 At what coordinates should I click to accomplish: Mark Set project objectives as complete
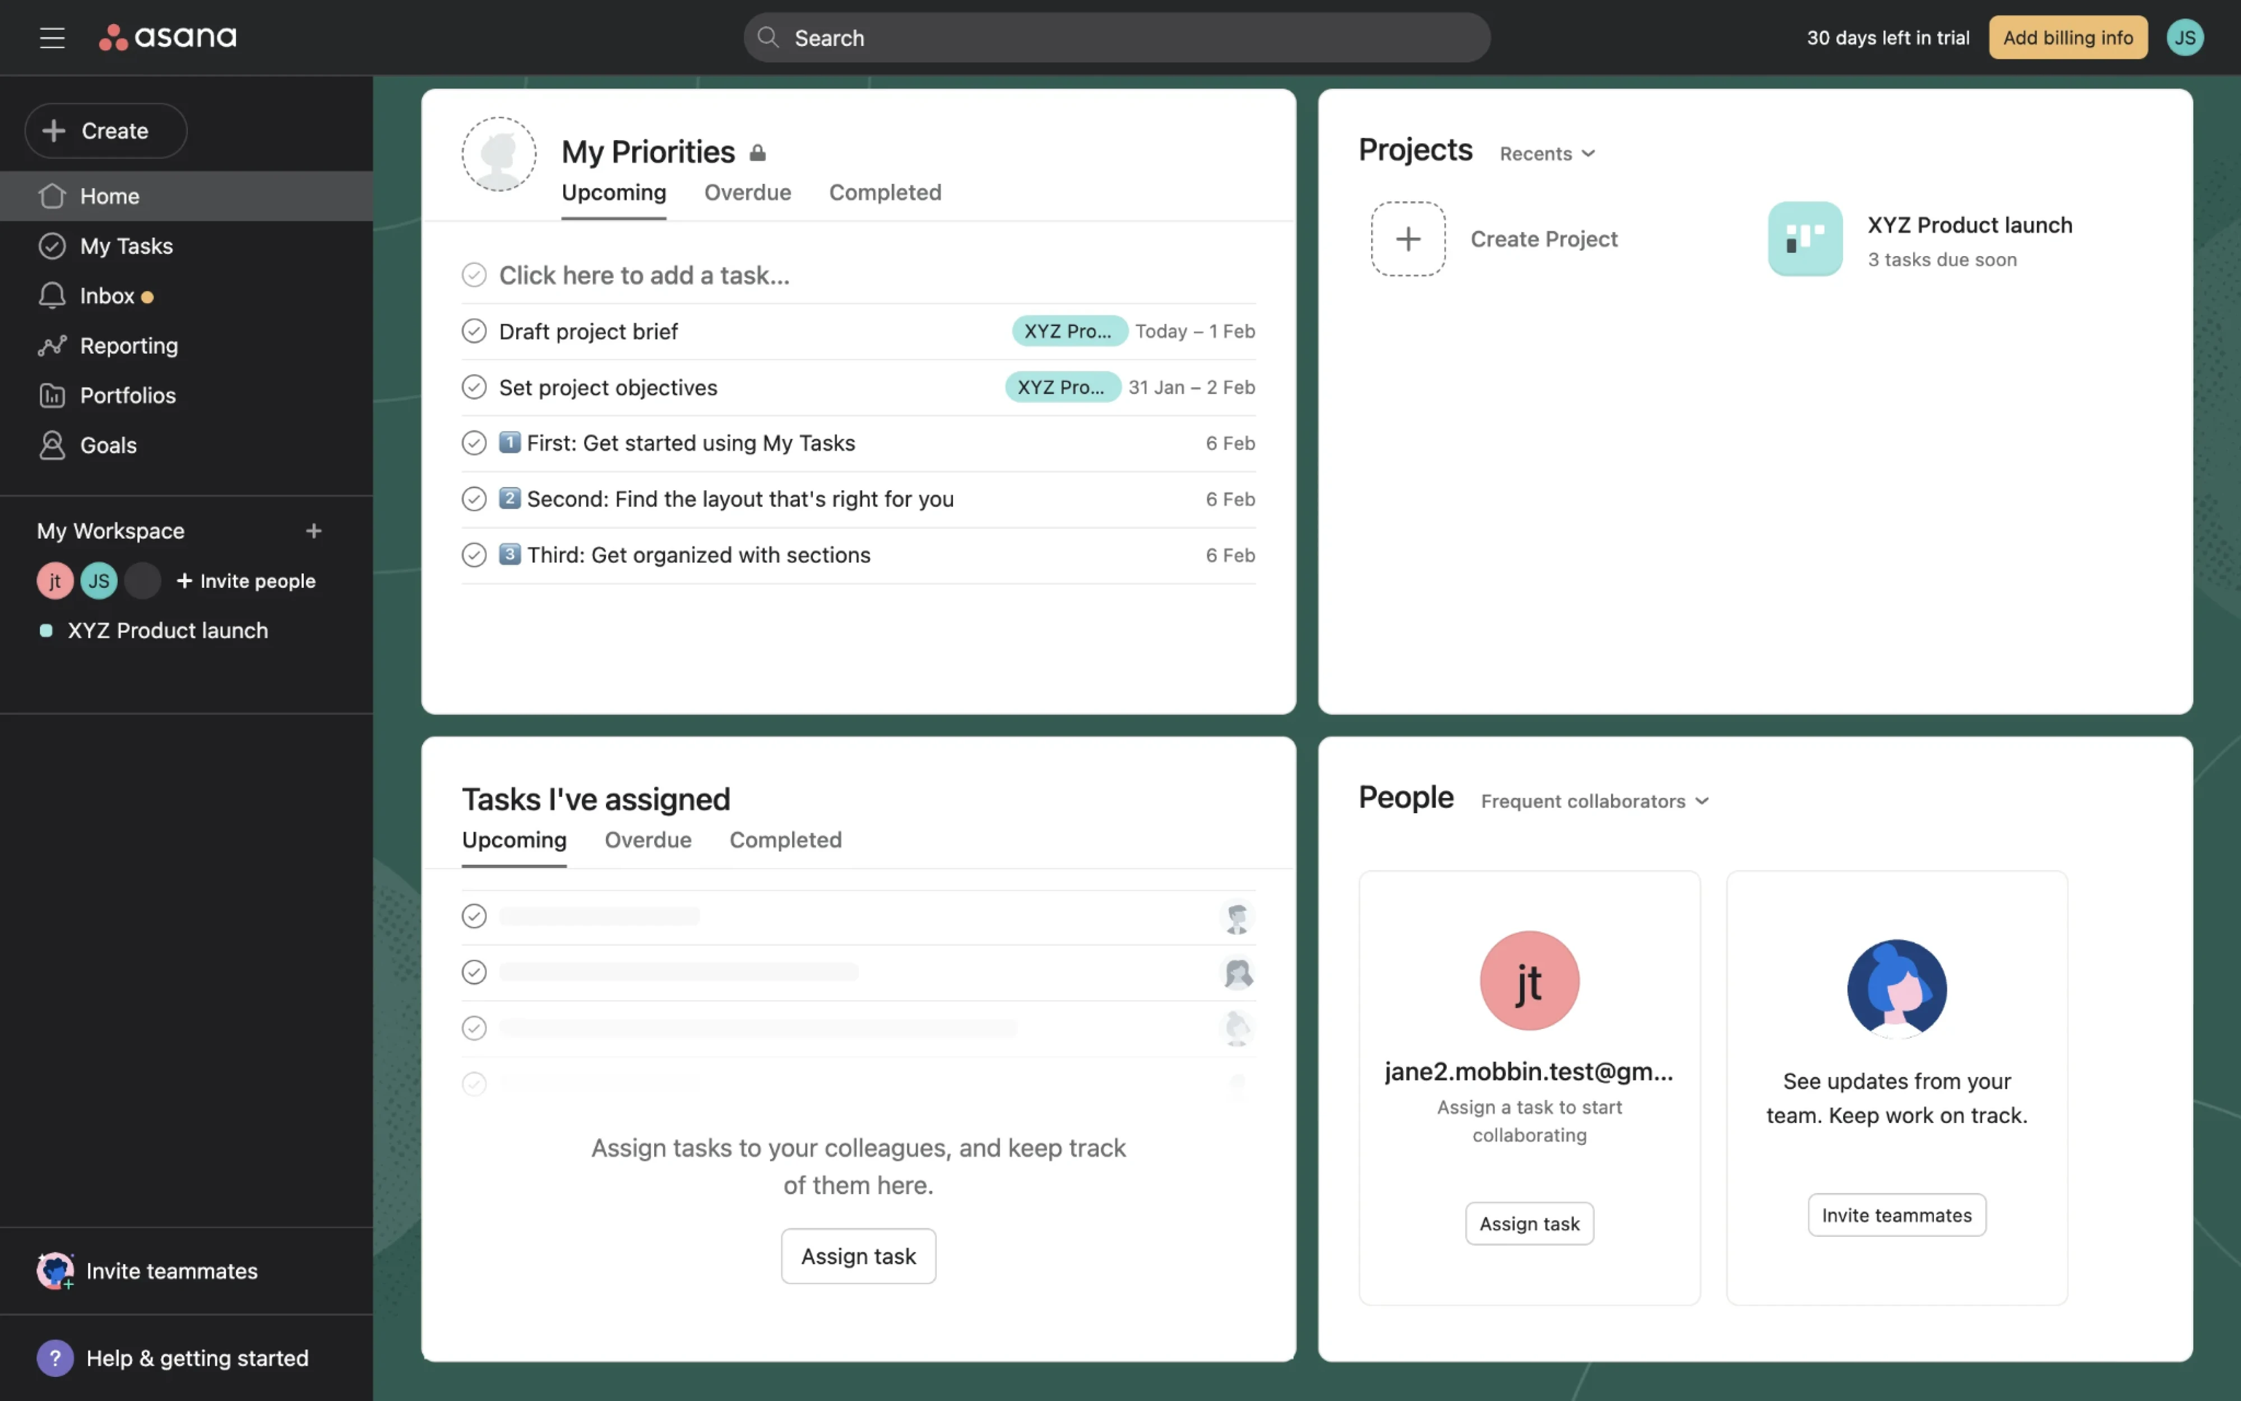pos(474,387)
